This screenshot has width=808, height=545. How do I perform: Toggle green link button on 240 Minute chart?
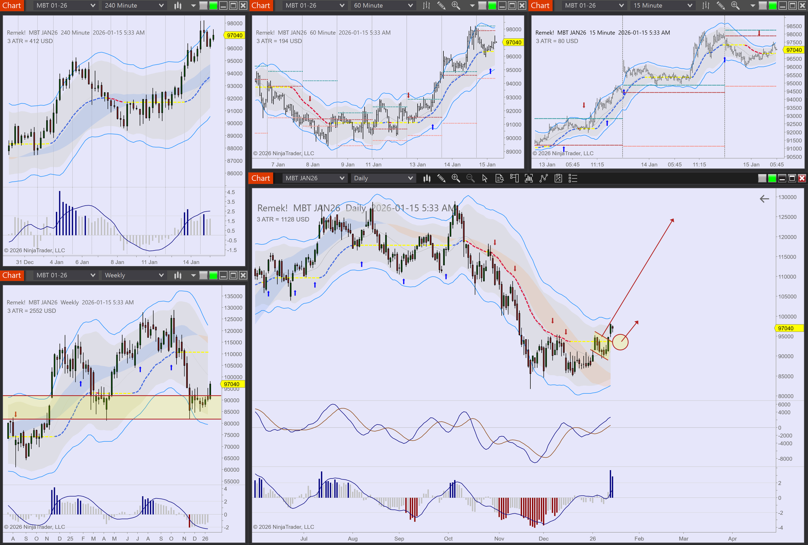pos(213,5)
